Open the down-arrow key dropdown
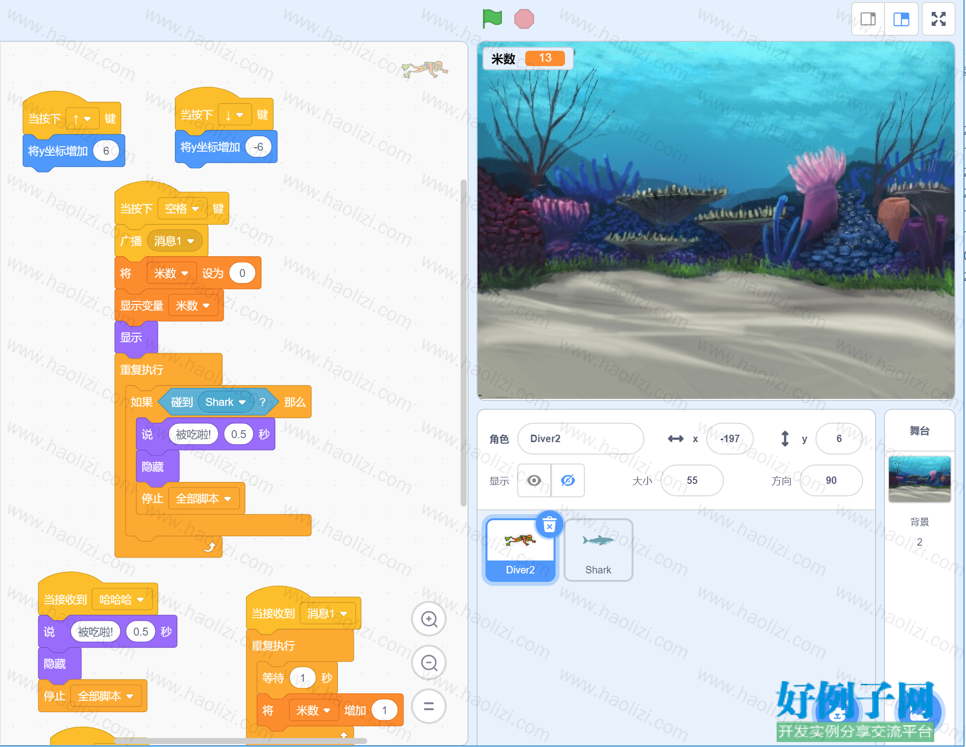 tap(234, 115)
